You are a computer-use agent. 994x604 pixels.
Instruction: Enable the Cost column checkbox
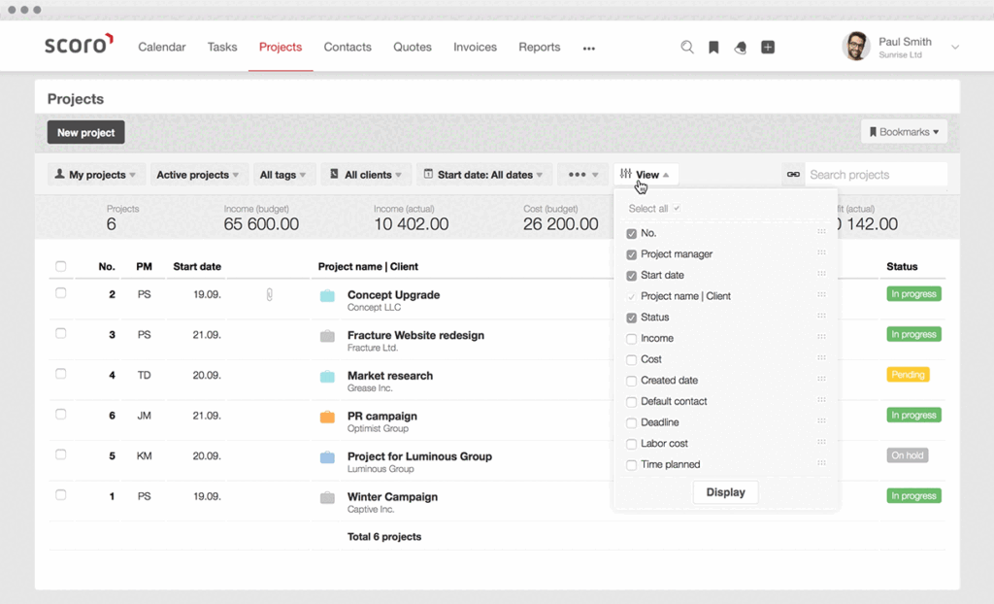pos(631,359)
